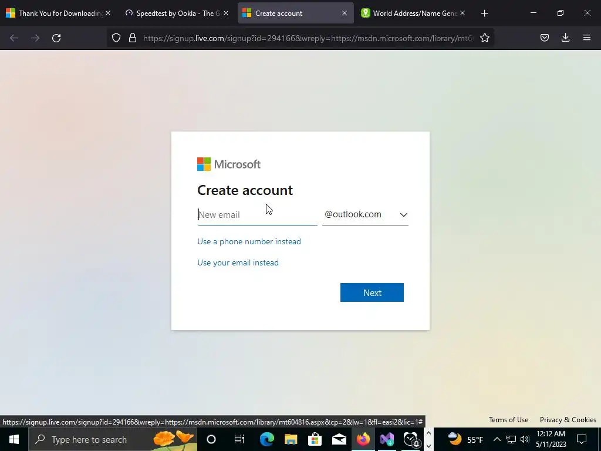
Task: Switch to World Address/Name Generator tab
Action: (x=413, y=13)
